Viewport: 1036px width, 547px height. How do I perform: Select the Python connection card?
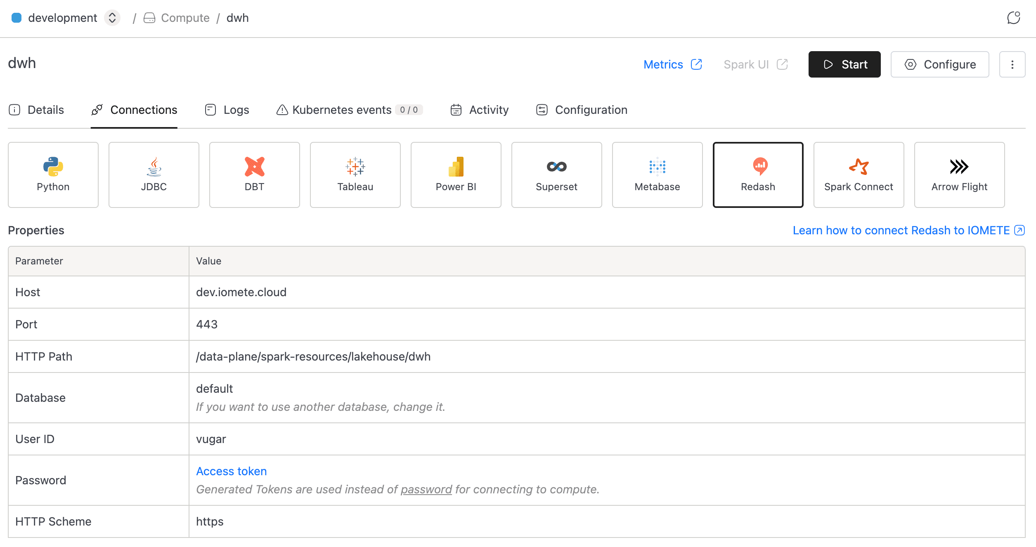pos(53,175)
